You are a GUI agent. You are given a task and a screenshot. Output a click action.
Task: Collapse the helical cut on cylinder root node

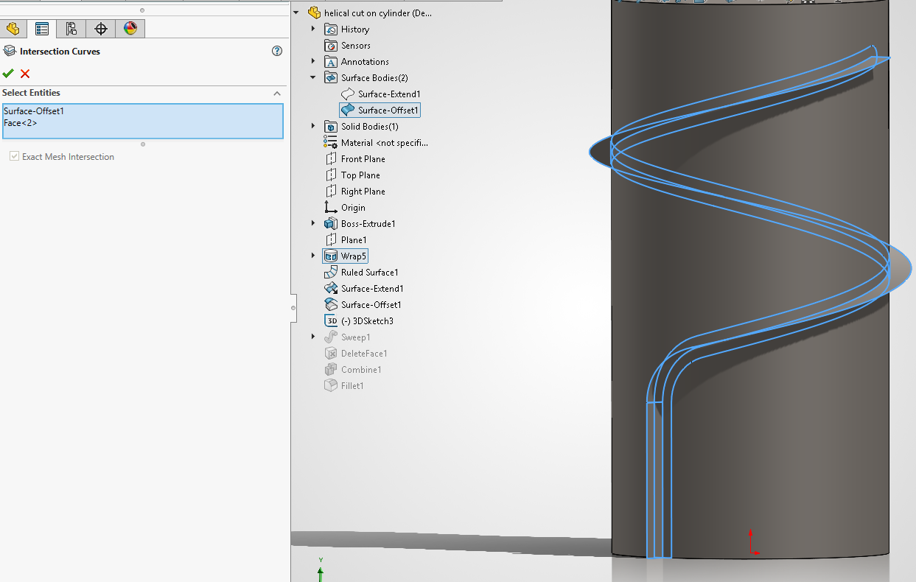click(297, 13)
